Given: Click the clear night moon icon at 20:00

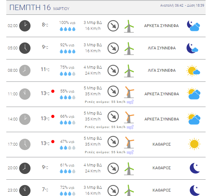Looking at the screenshot, I should (195, 168).
